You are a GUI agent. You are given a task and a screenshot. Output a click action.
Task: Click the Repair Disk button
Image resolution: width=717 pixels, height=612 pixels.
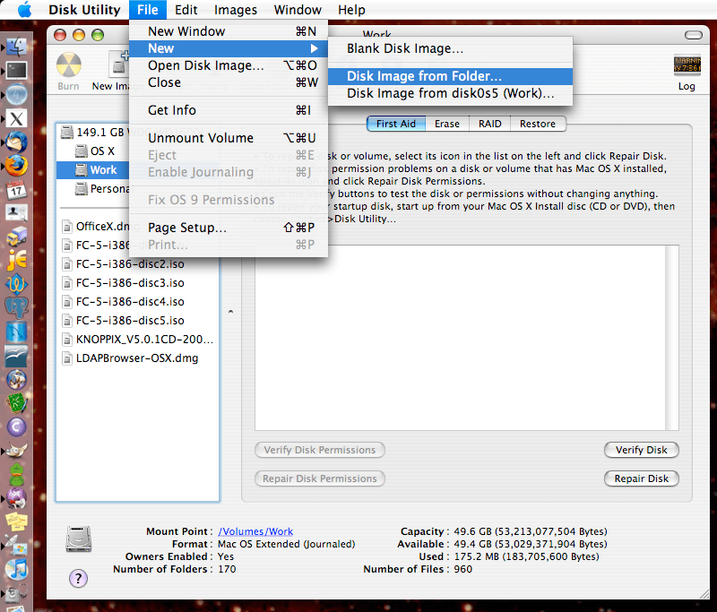641,478
